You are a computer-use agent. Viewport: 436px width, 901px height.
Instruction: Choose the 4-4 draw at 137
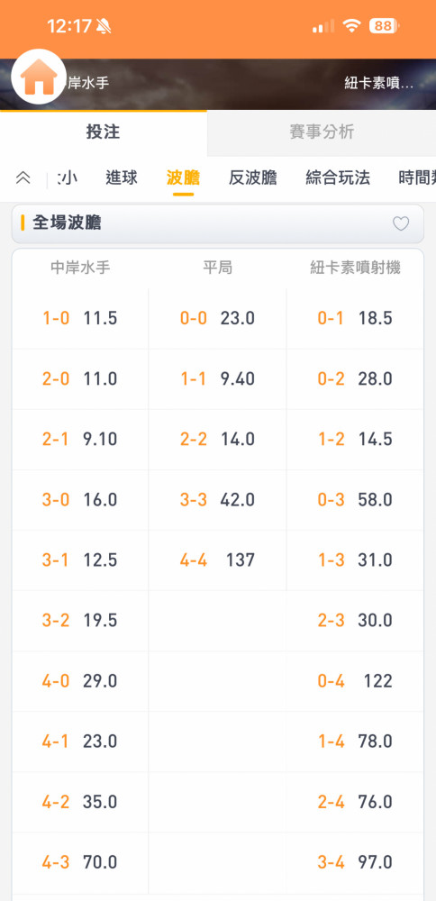[218, 560]
